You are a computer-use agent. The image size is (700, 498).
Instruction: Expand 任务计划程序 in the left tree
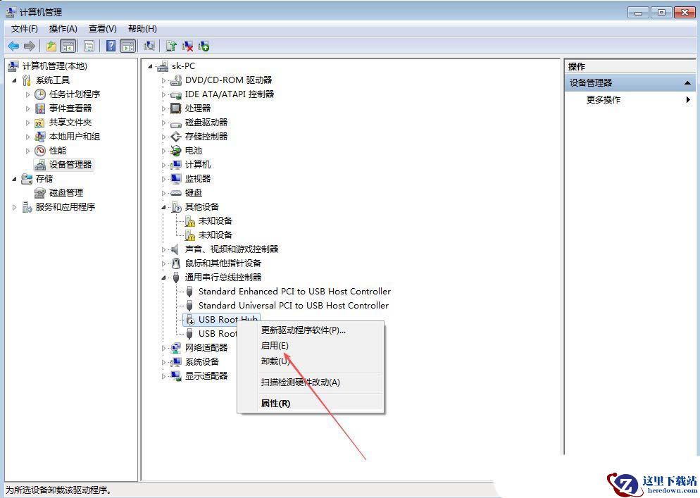[28, 94]
